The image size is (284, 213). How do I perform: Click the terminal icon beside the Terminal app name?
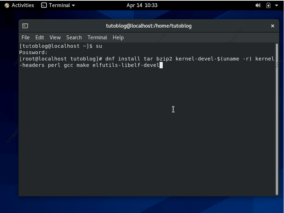point(44,5)
